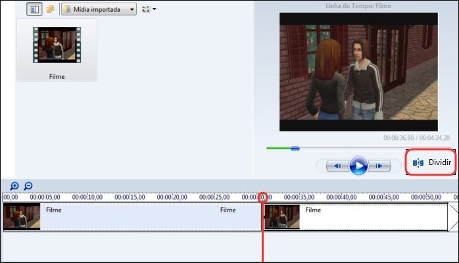Zoom out on the timeline
The height and width of the screenshot is (263, 459).
pos(28,186)
